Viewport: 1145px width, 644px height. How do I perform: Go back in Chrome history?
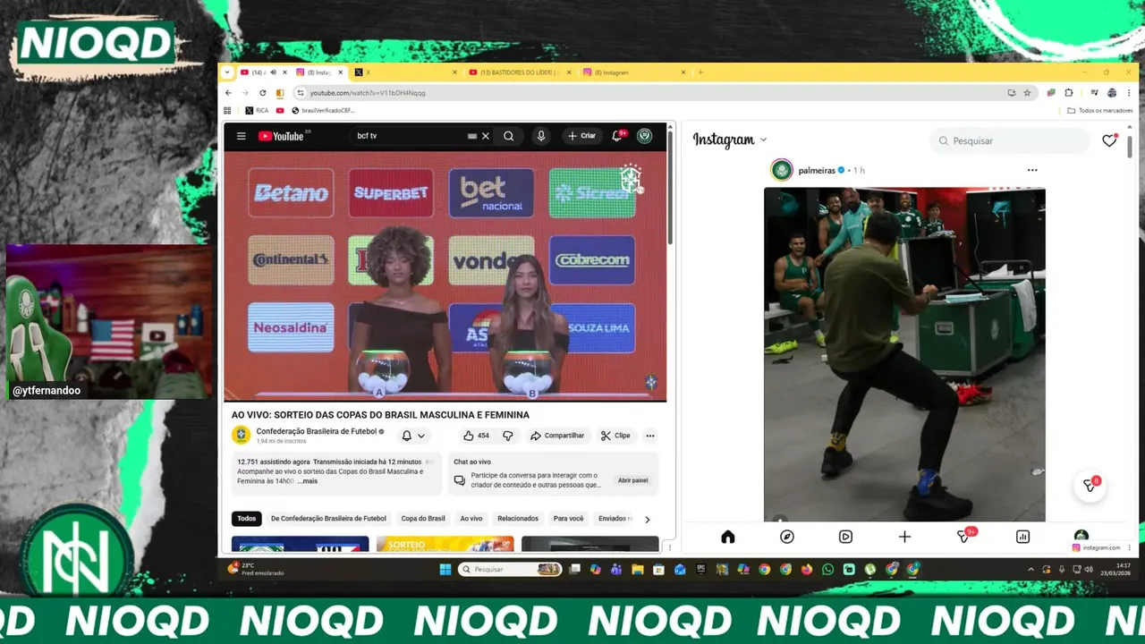[228, 93]
